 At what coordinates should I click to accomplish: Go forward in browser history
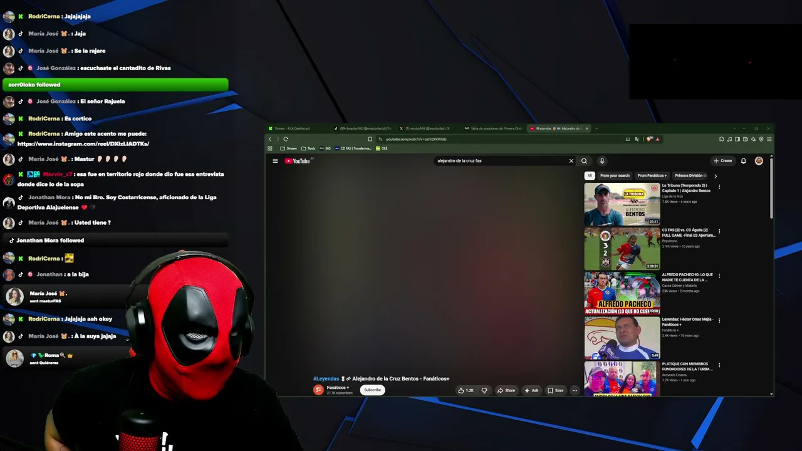(278, 139)
